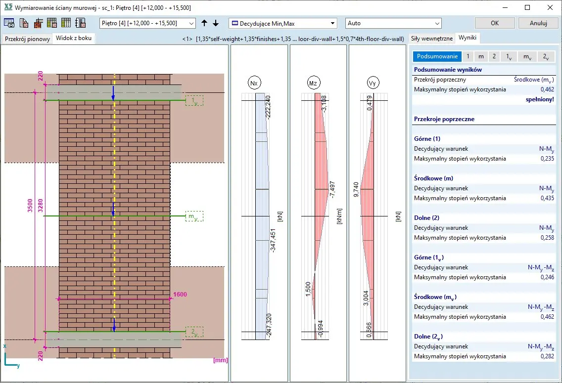Expand the Auto combo box

393,23
